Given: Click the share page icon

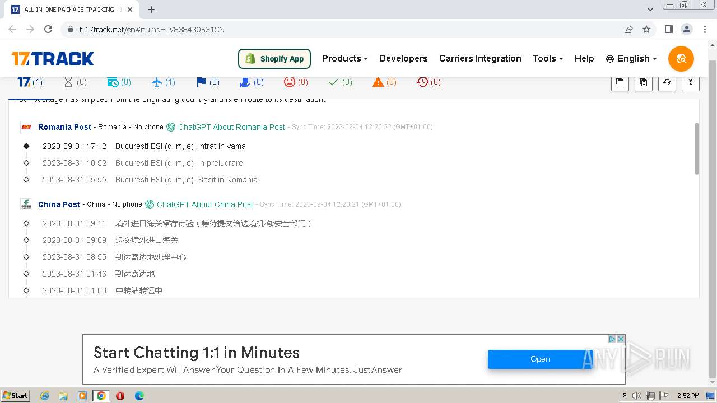Looking at the screenshot, I should [628, 29].
